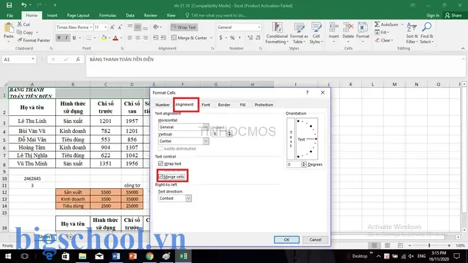Open Word from the taskbar
The image size is (468, 263).
click(116, 256)
